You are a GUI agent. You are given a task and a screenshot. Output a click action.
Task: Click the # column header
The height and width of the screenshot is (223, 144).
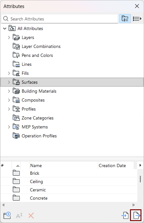pyautogui.click(x=6, y=165)
